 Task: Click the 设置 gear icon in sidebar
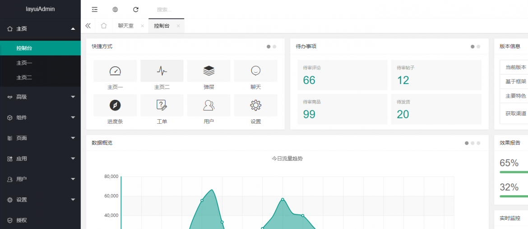(10, 200)
